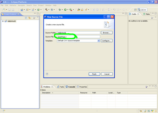The height and width of the screenshot is (113, 158).
Task: Click the Source File input field
Action: 79,37
